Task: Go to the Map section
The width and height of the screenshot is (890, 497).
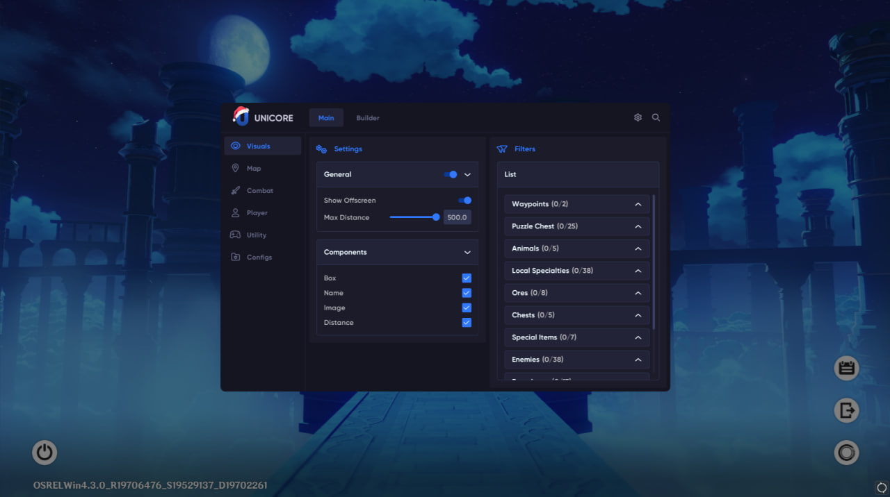Action: pyautogui.click(x=263, y=168)
